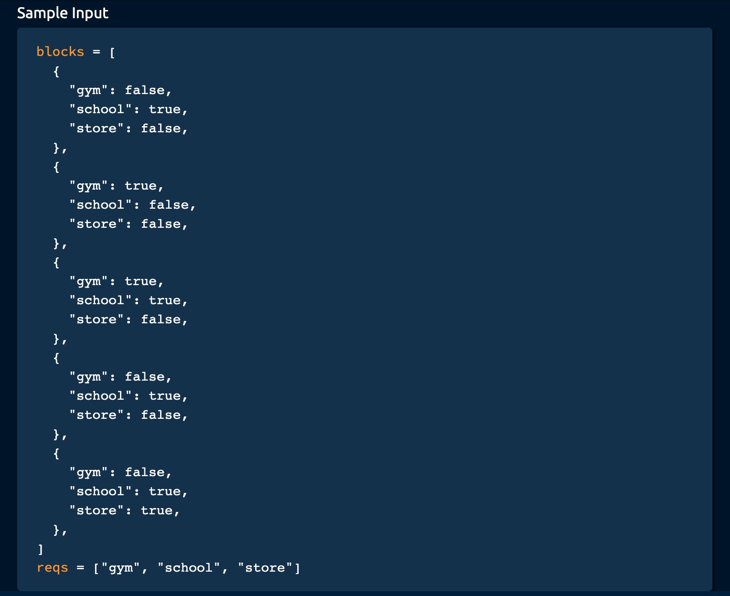Image resolution: width=730 pixels, height=596 pixels.
Task: Click the first block's "school": true line
Action: point(129,109)
